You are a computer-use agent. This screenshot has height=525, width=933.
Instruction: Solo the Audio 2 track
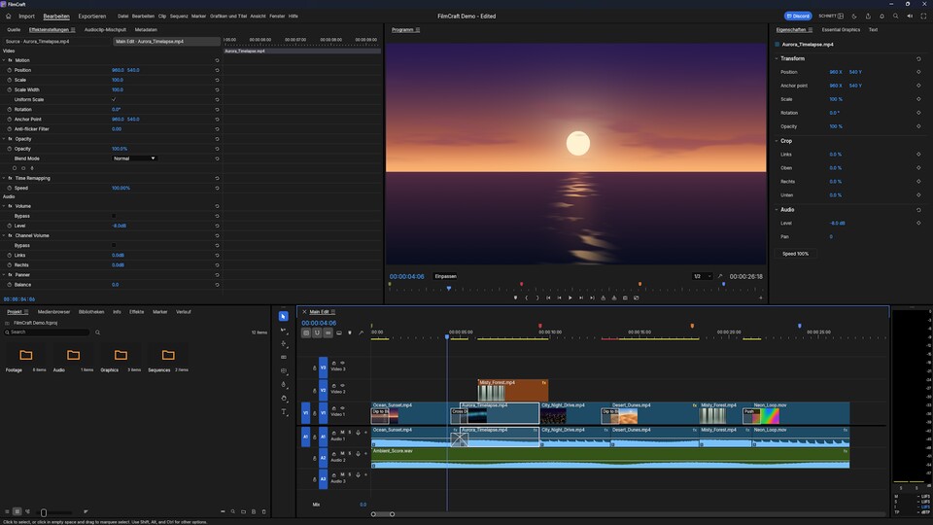coord(350,454)
